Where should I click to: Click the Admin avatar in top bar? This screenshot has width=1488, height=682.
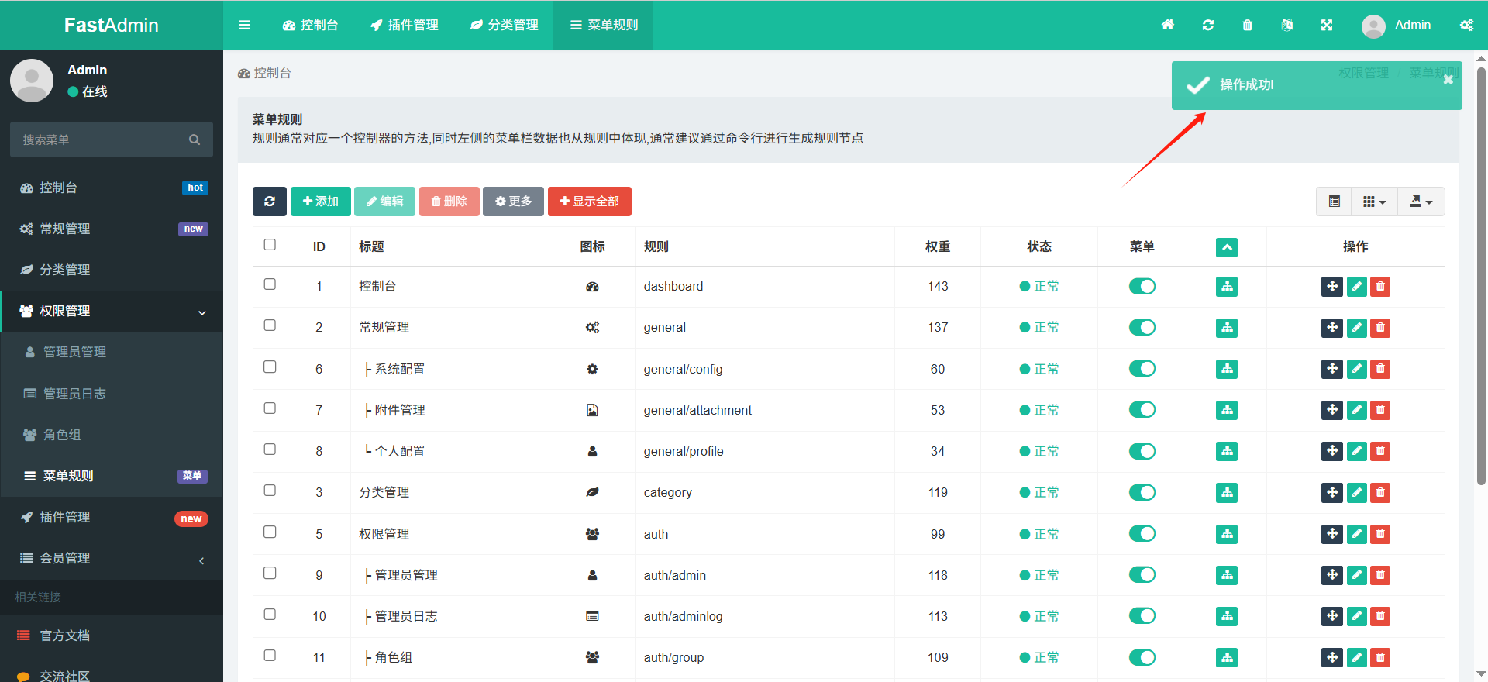point(1373,26)
